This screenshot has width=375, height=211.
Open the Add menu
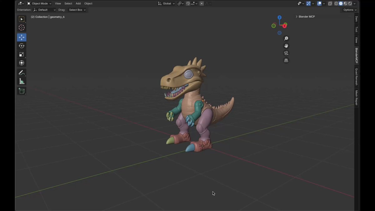pos(78,3)
